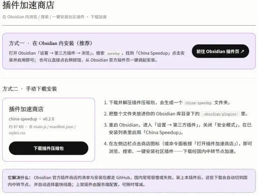Click the description line starting 打开 Obsidian「设置
This screenshot has width=258, height=195.
point(97,53)
